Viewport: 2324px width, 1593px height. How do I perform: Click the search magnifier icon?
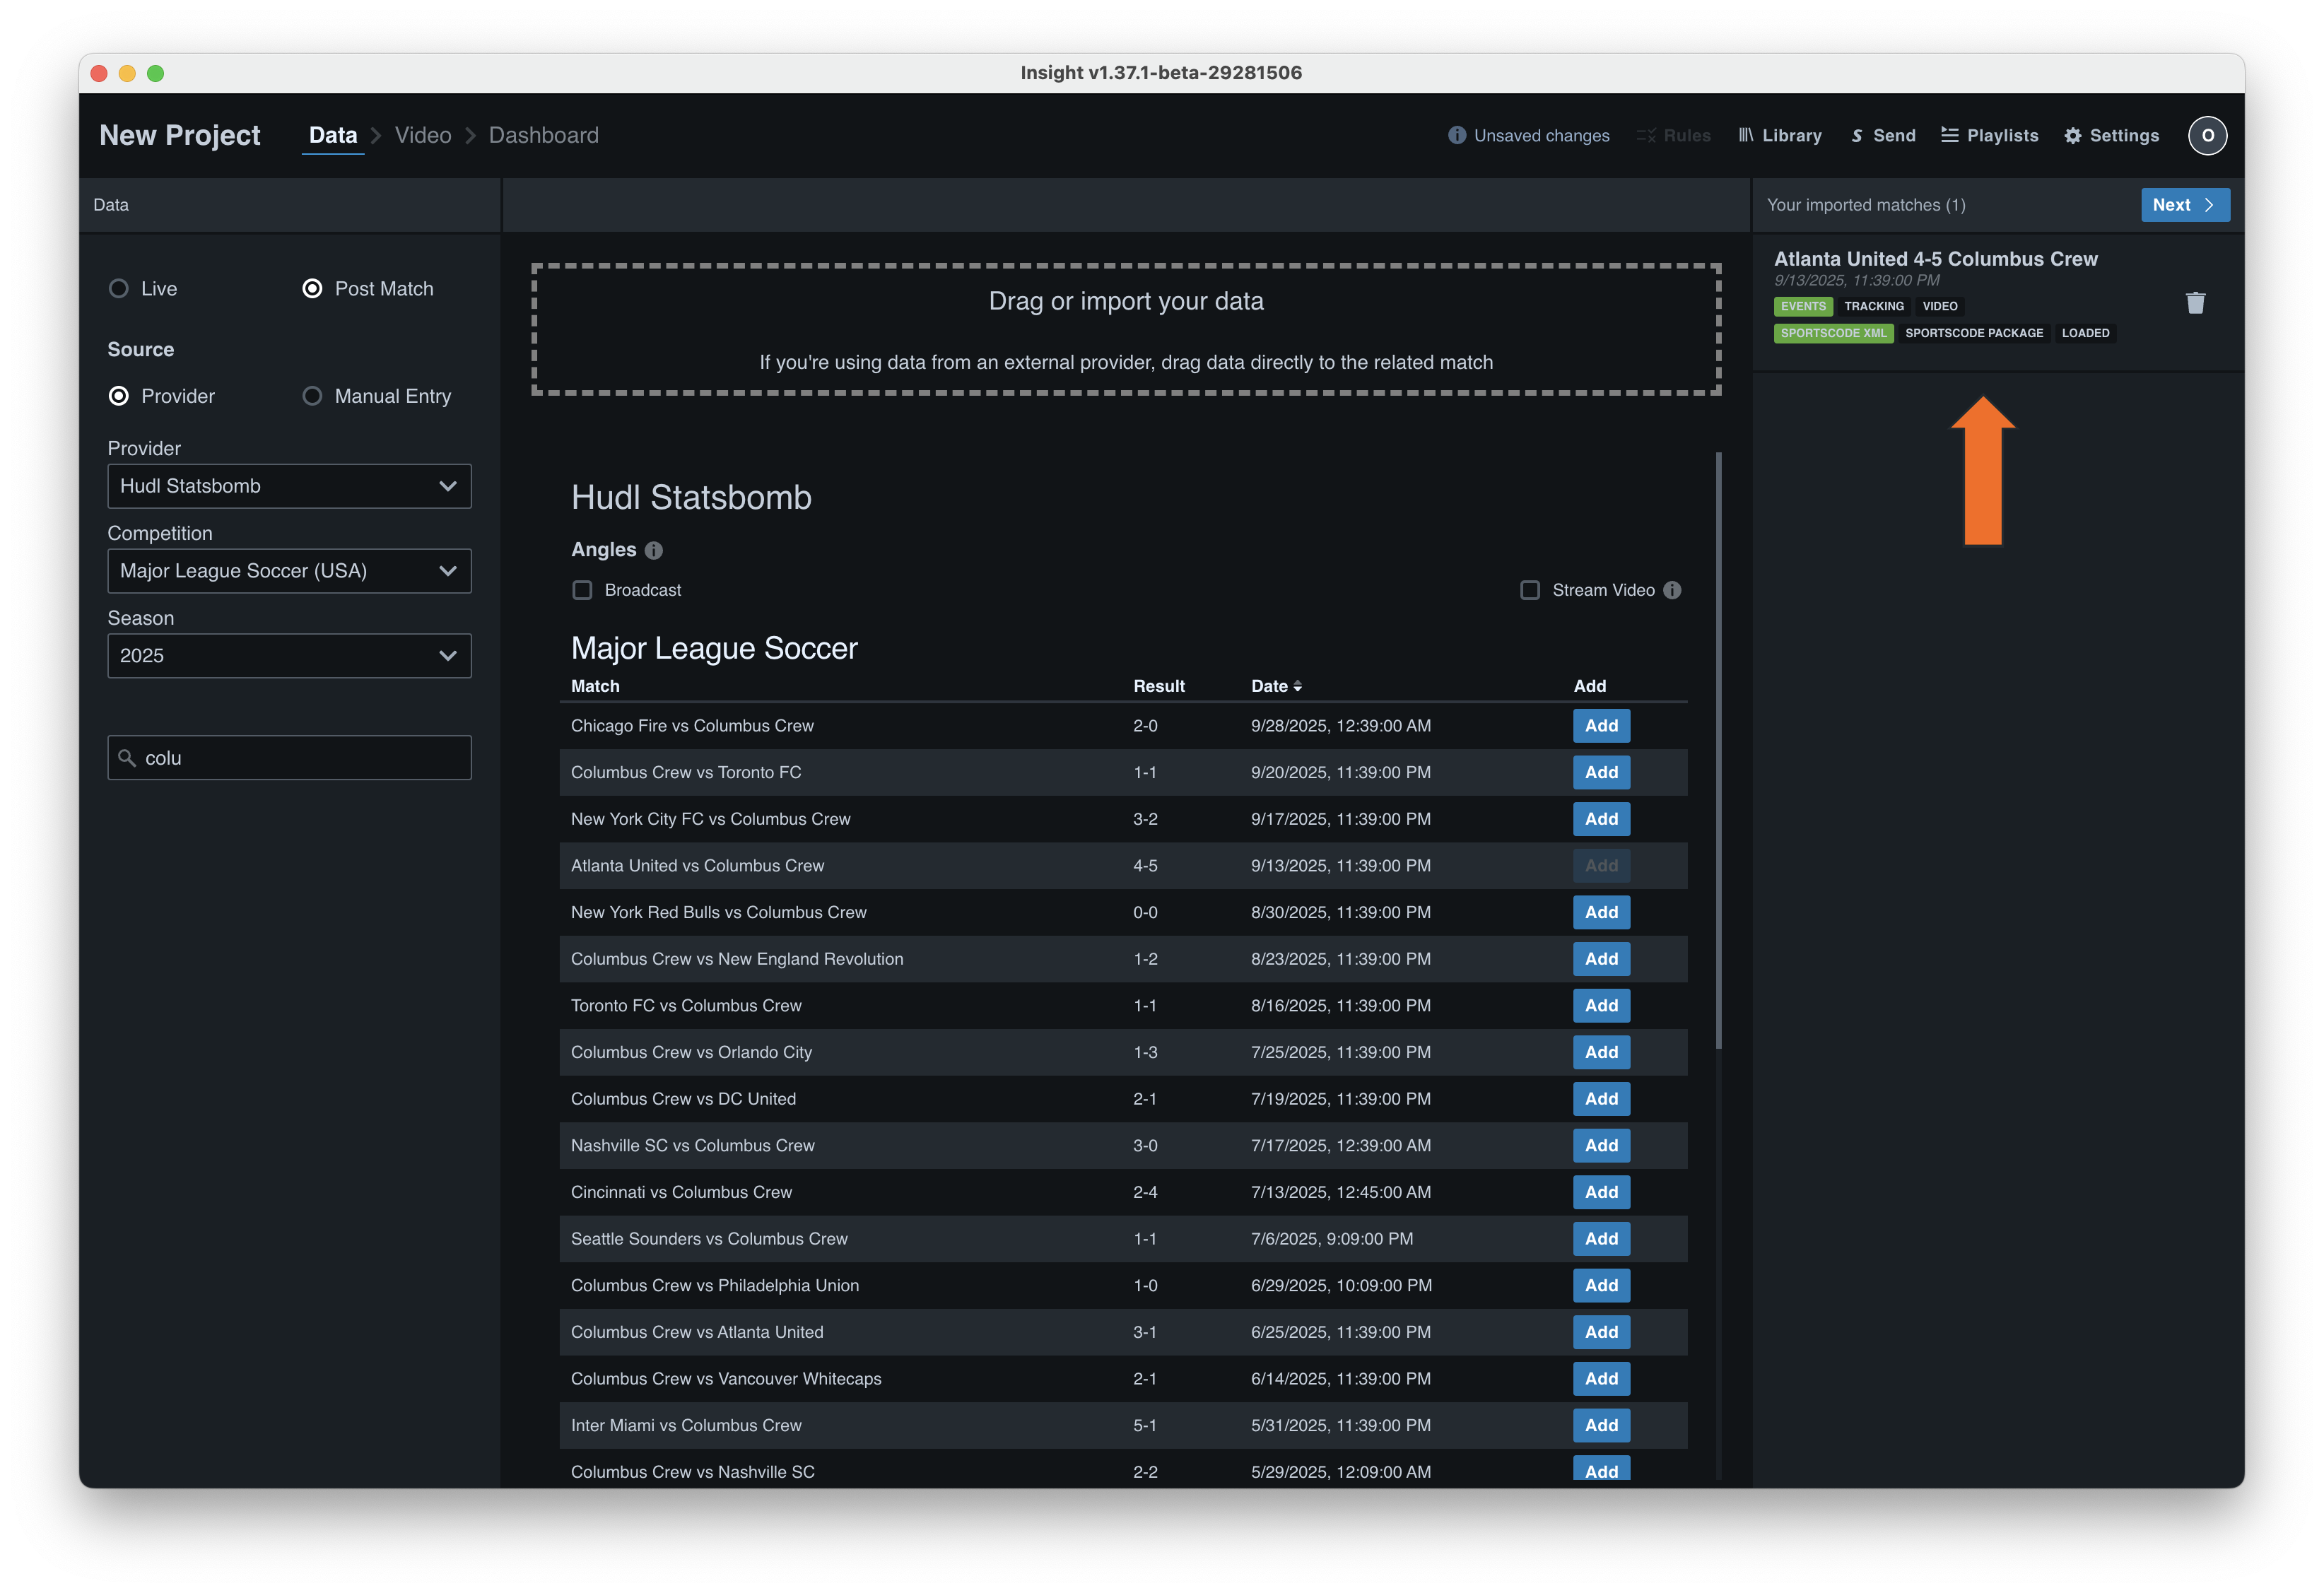tap(127, 758)
